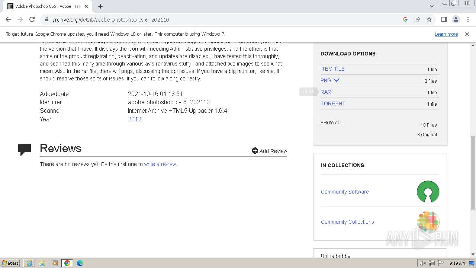The height and width of the screenshot is (268, 476).
Task: Open the media player taskbar icon
Action: (55, 263)
